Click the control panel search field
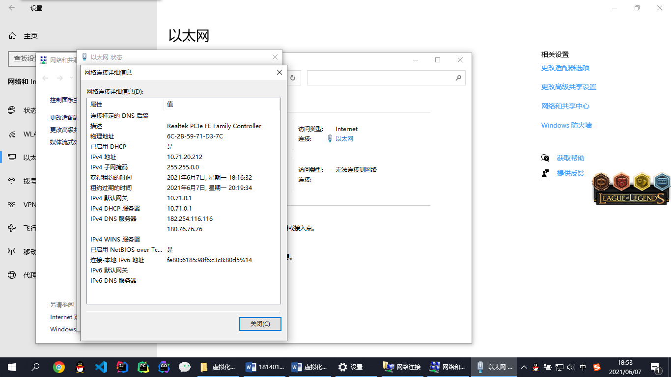This screenshot has height=377, width=671. coord(380,78)
